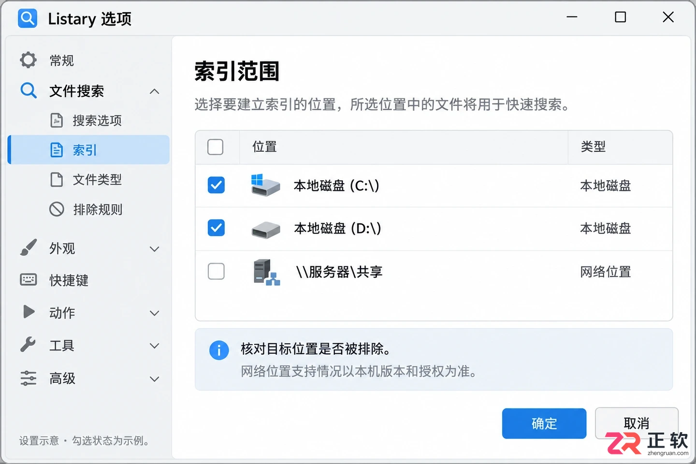
Task: Click the magnifier icon beside 文件搜索
Action: tap(29, 90)
